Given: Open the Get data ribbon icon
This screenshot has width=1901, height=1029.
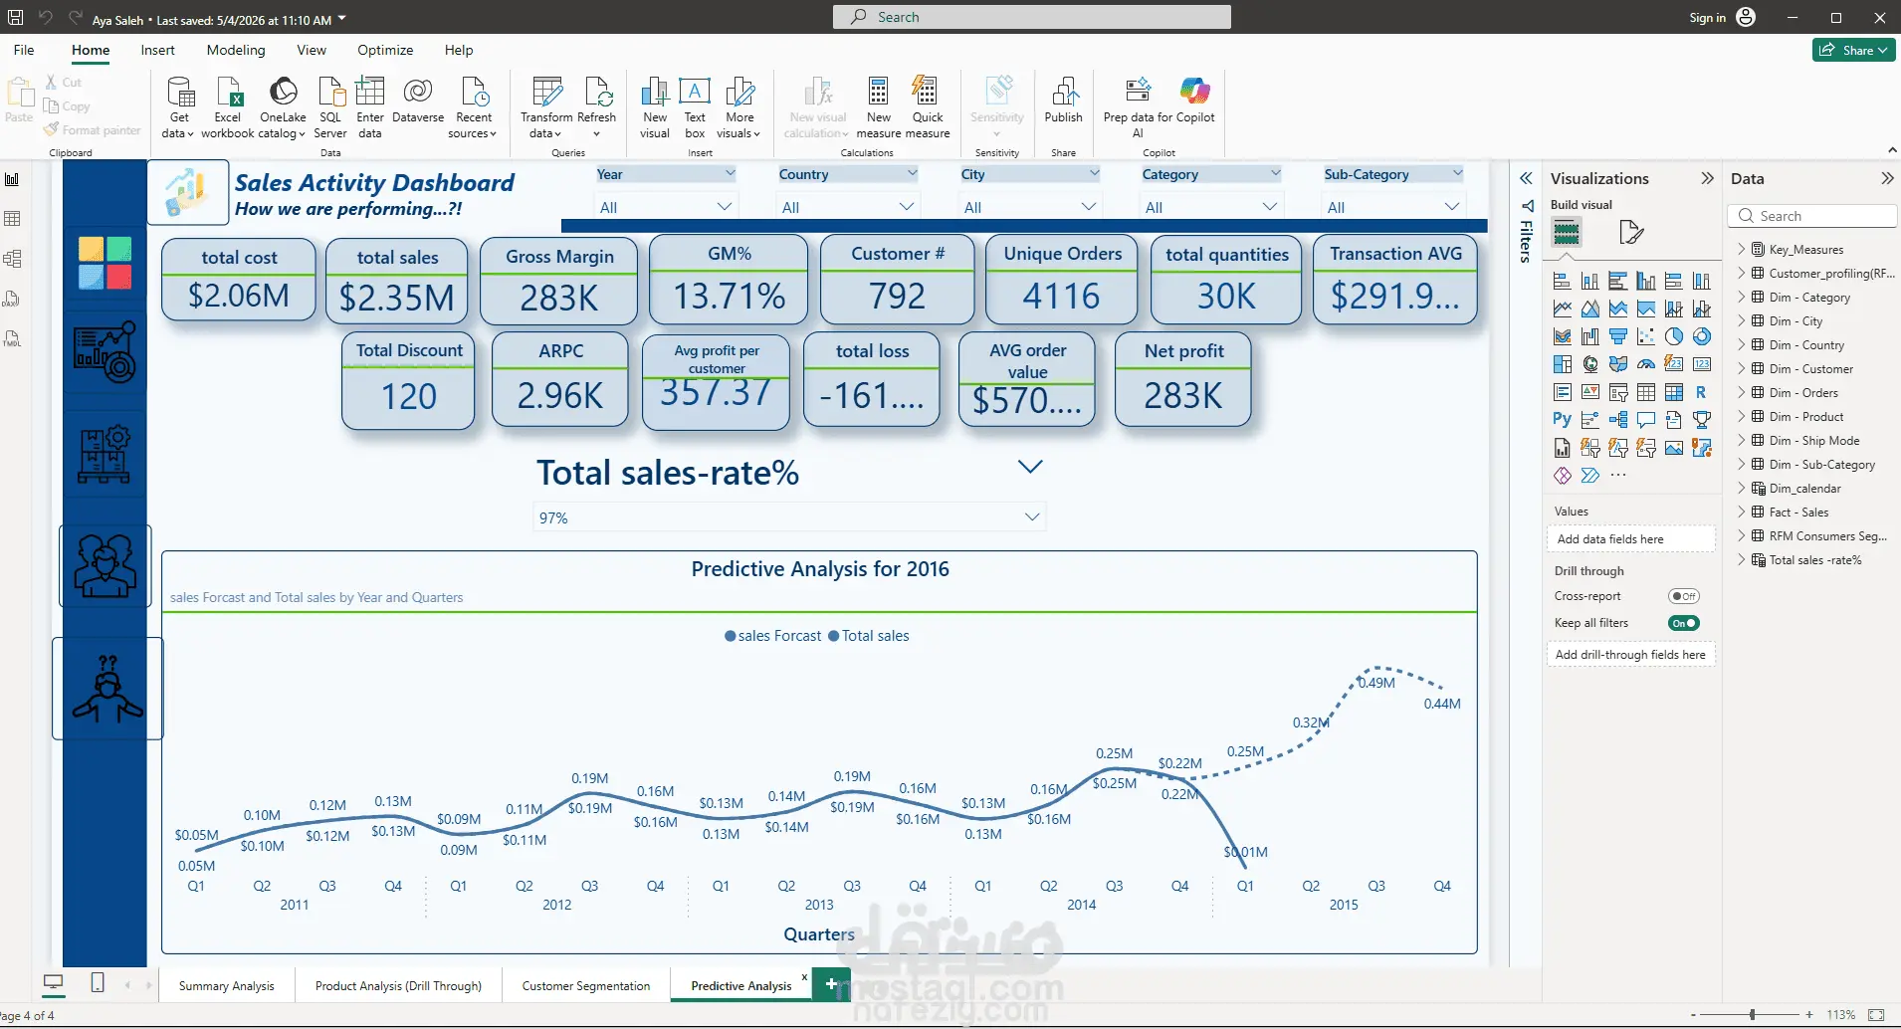Looking at the screenshot, I should pyautogui.click(x=179, y=107).
